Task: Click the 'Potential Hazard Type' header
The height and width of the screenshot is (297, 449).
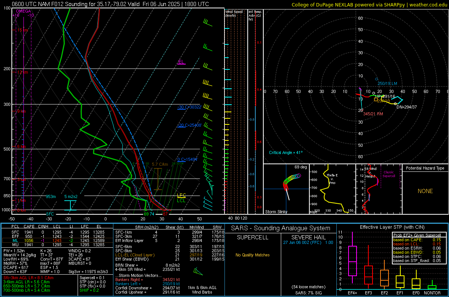Action: [x=425, y=168]
